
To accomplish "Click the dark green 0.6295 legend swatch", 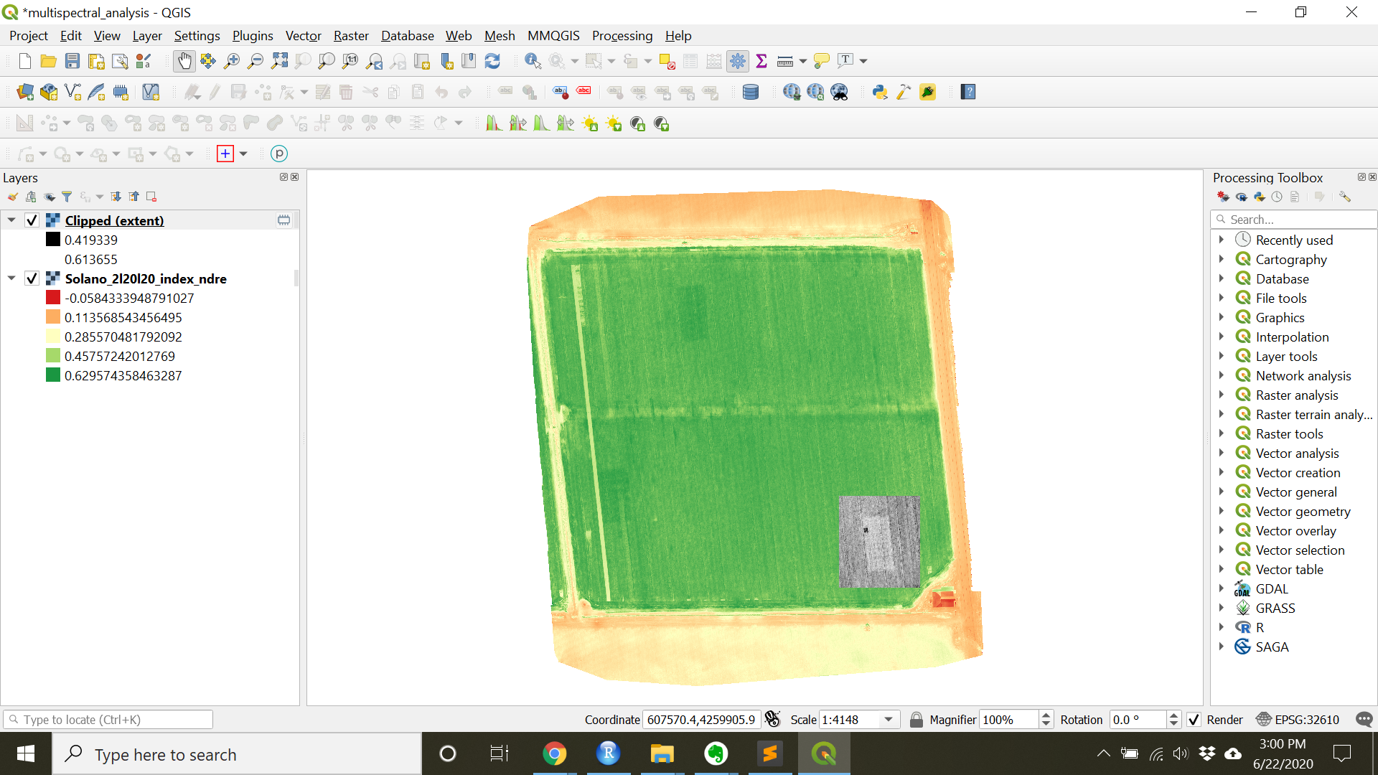I will point(53,375).
